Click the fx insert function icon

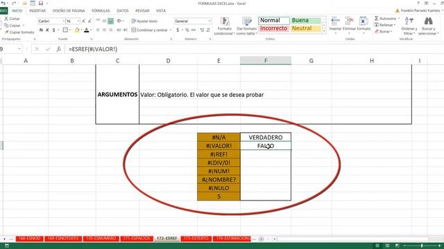[58, 49]
